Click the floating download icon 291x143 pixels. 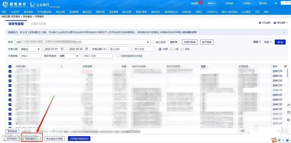coord(288,105)
